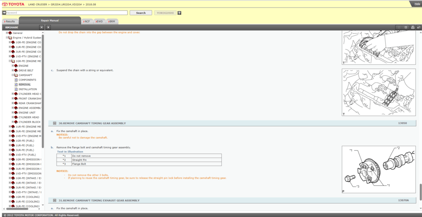Collapse section 31 Remove Camshaft Timing Exhaust Gear

click(55, 201)
